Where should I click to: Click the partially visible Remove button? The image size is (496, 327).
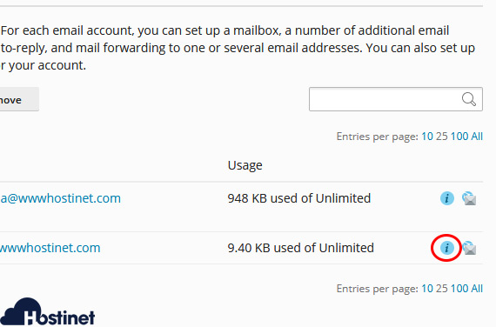[x=19, y=99]
